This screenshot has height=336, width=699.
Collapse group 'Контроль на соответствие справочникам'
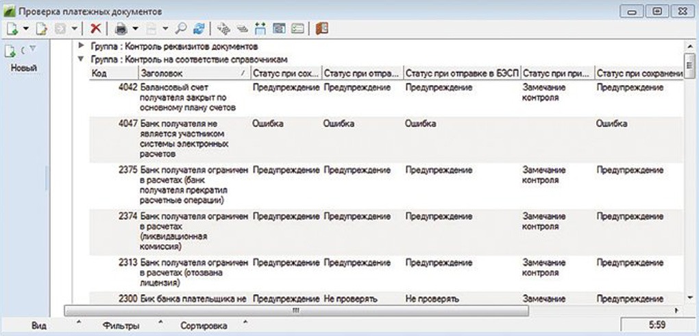[82, 60]
